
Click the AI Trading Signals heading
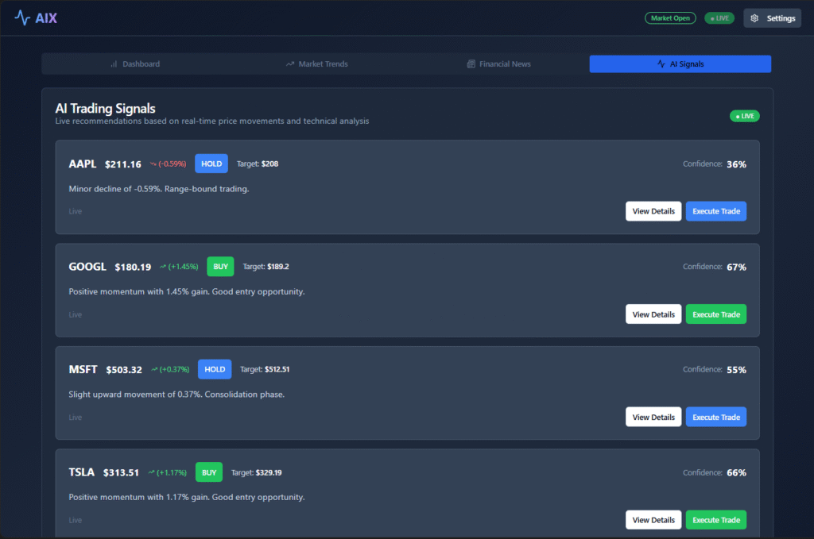pos(106,108)
